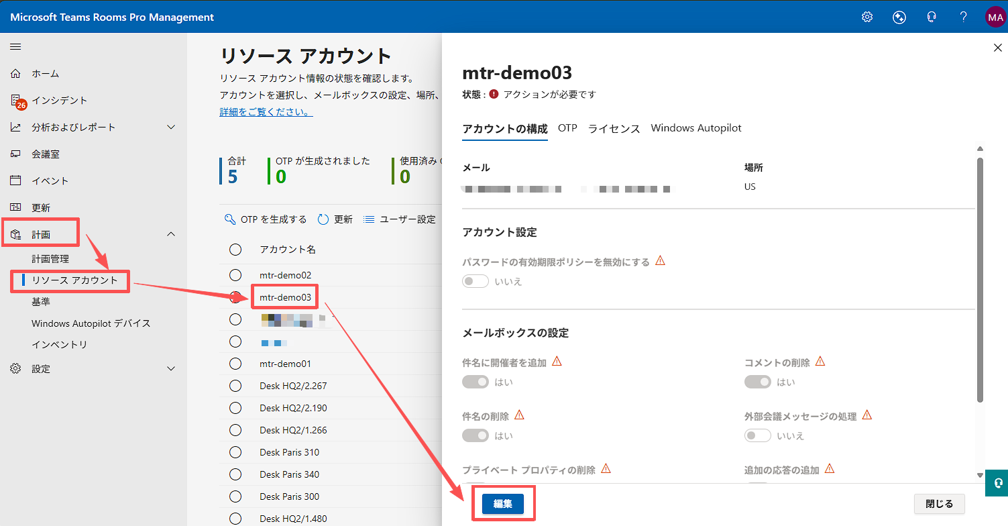Open the MA user avatar
This screenshot has width=1008, height=526.
(x=995, y=17)
